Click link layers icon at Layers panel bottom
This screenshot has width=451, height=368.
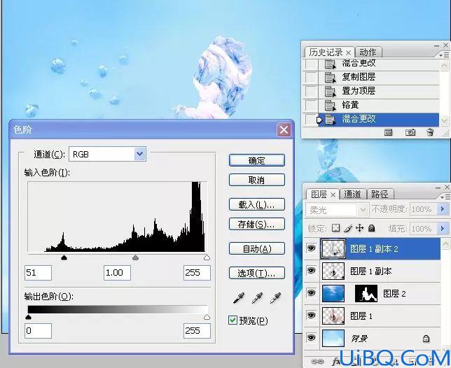pyautogui.click(x=317, y=362)
